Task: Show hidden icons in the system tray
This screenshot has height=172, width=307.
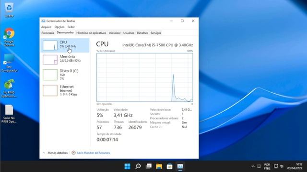Action: (x=253, y=166)
